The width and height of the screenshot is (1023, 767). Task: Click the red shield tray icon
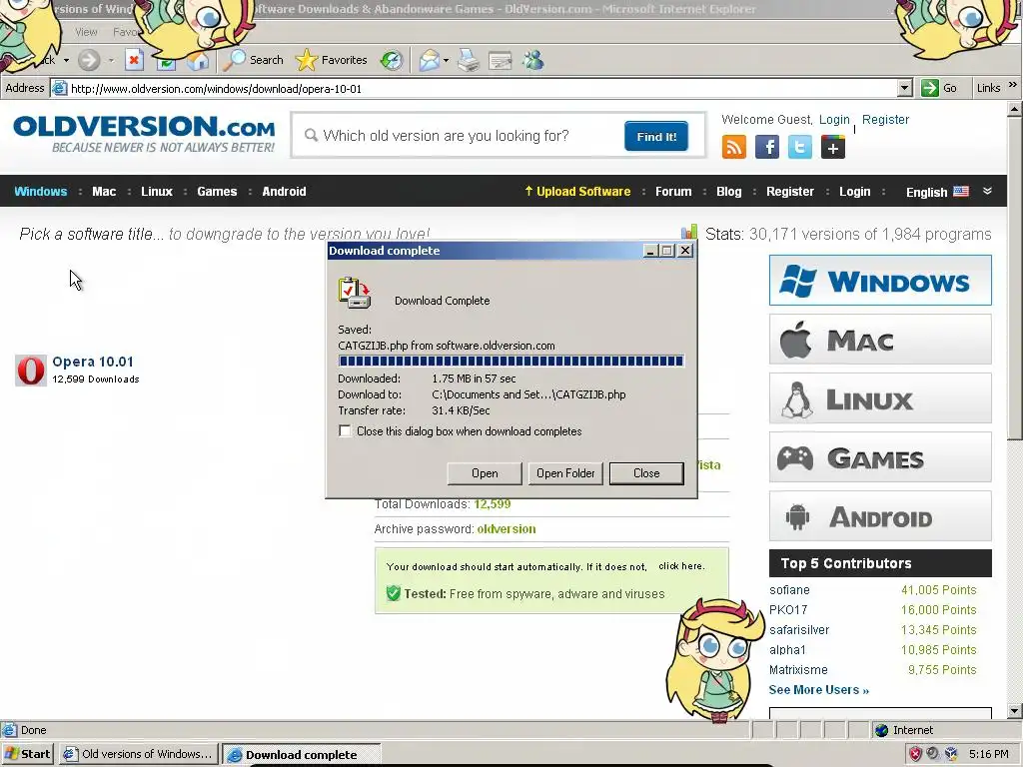[x=915, y=755]
